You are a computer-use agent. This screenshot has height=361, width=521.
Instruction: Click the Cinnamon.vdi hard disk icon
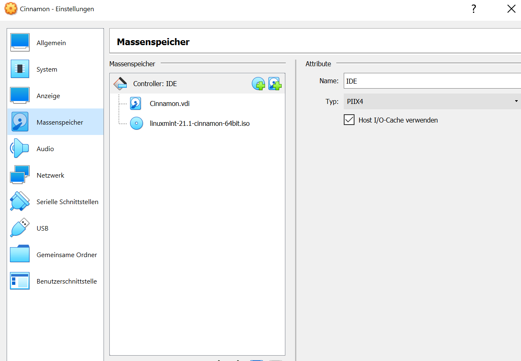click(136, 103)
